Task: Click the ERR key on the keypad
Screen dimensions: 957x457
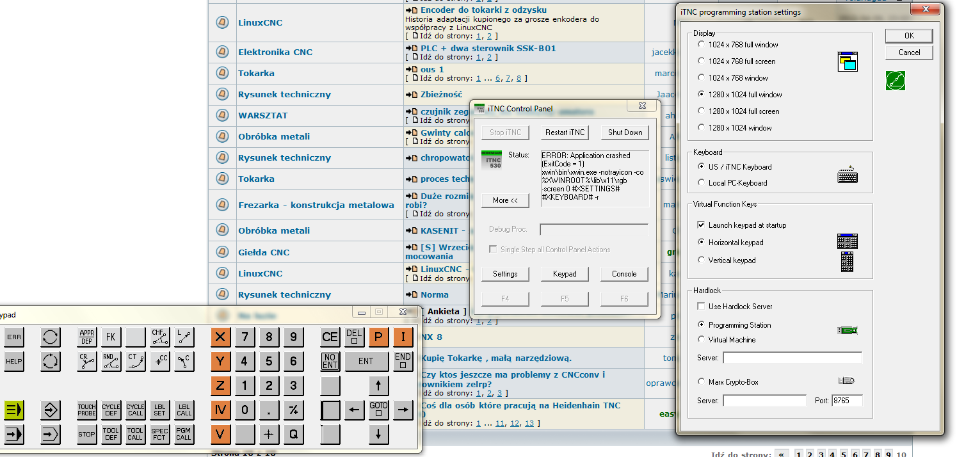Action: [13, 337]
